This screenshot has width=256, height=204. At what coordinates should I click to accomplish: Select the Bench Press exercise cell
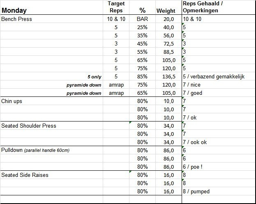tap(17, 19)
